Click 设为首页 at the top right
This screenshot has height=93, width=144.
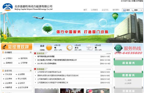pyautogui.click(x=124, y=1)
